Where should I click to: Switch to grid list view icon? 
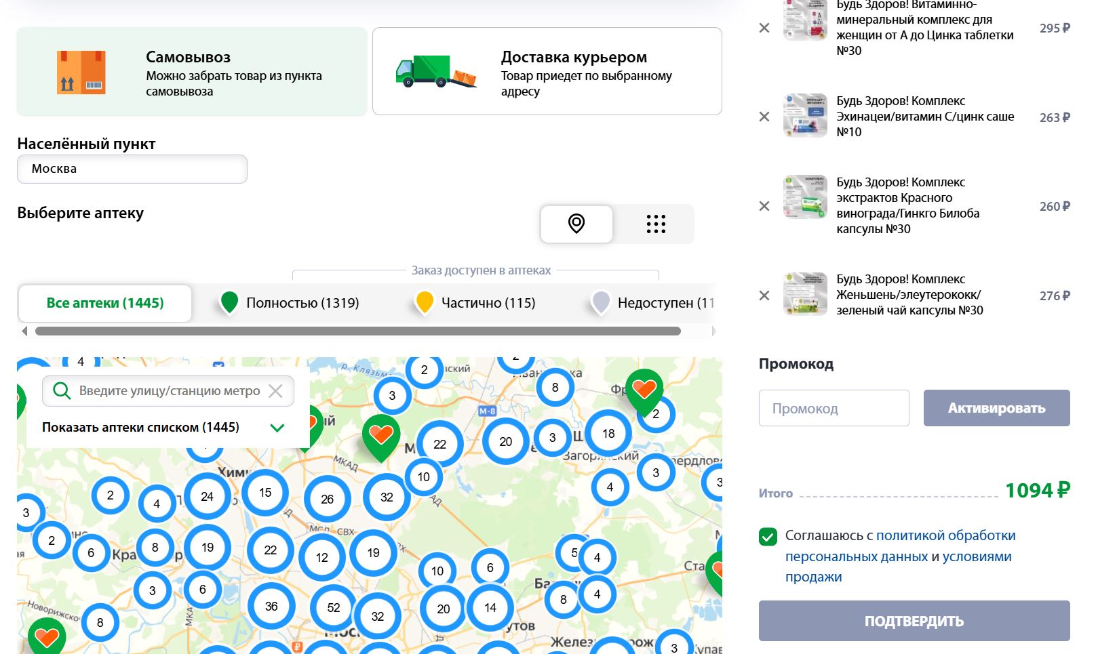tap(655, 224)
